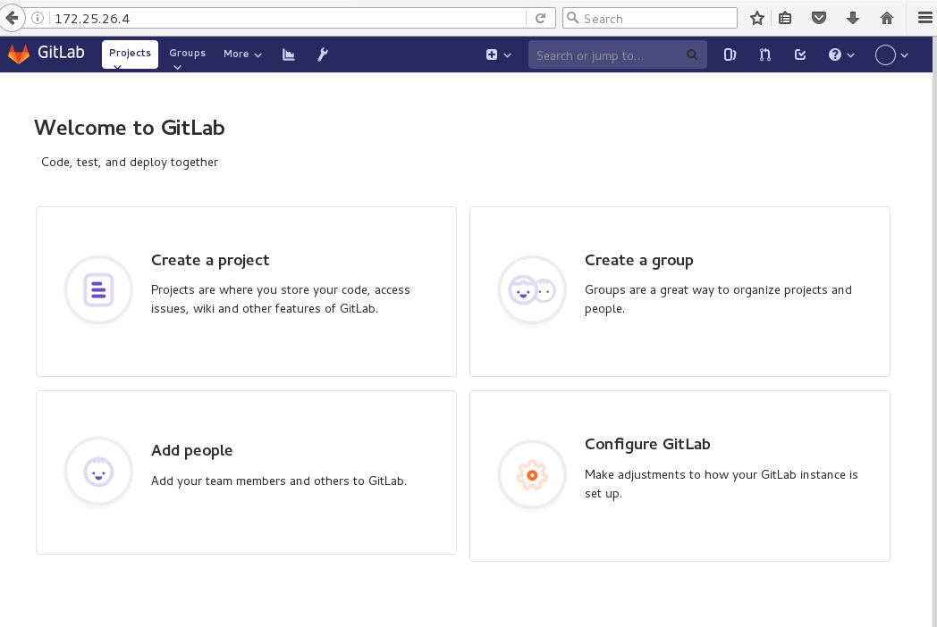Go to browser home page icon
The image size is (937, 627).
(x=887, y=18)
